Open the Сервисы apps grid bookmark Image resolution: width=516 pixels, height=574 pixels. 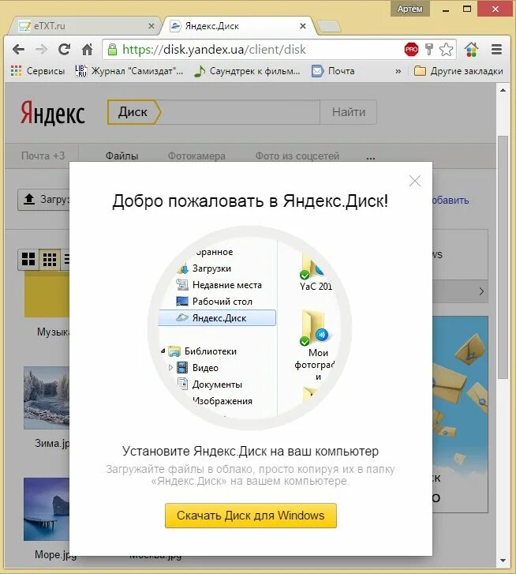38,71
